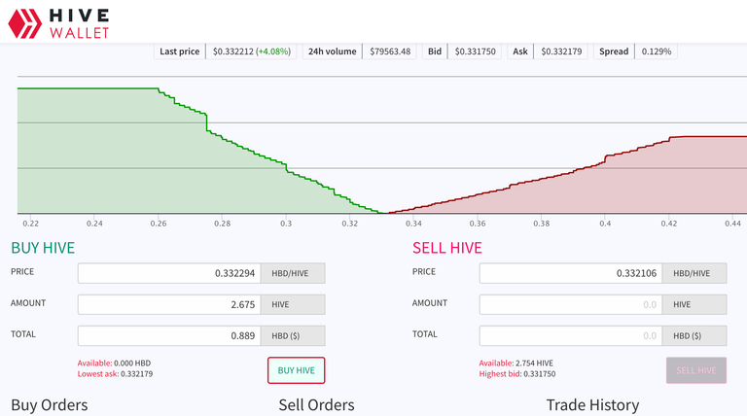Click the Spread value 0.129%
Viewport: 747px width, 416px height.
click(x=657, y=52)
